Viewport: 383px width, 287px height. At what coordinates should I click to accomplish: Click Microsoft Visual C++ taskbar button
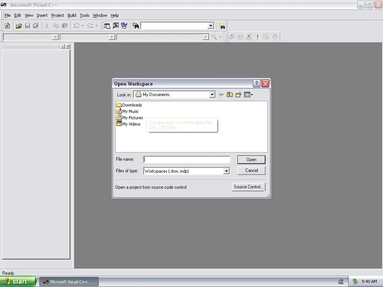tap(69, 282)
